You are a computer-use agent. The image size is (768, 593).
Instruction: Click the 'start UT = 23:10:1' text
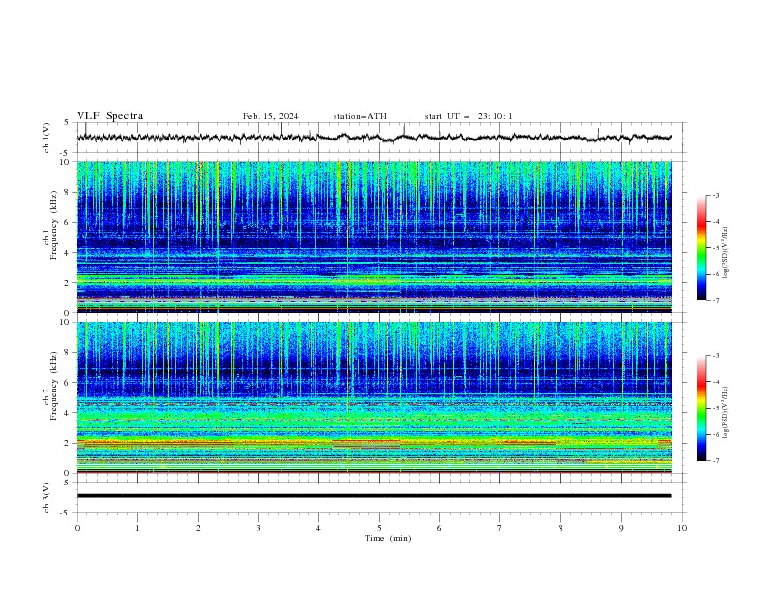[468, 116]
